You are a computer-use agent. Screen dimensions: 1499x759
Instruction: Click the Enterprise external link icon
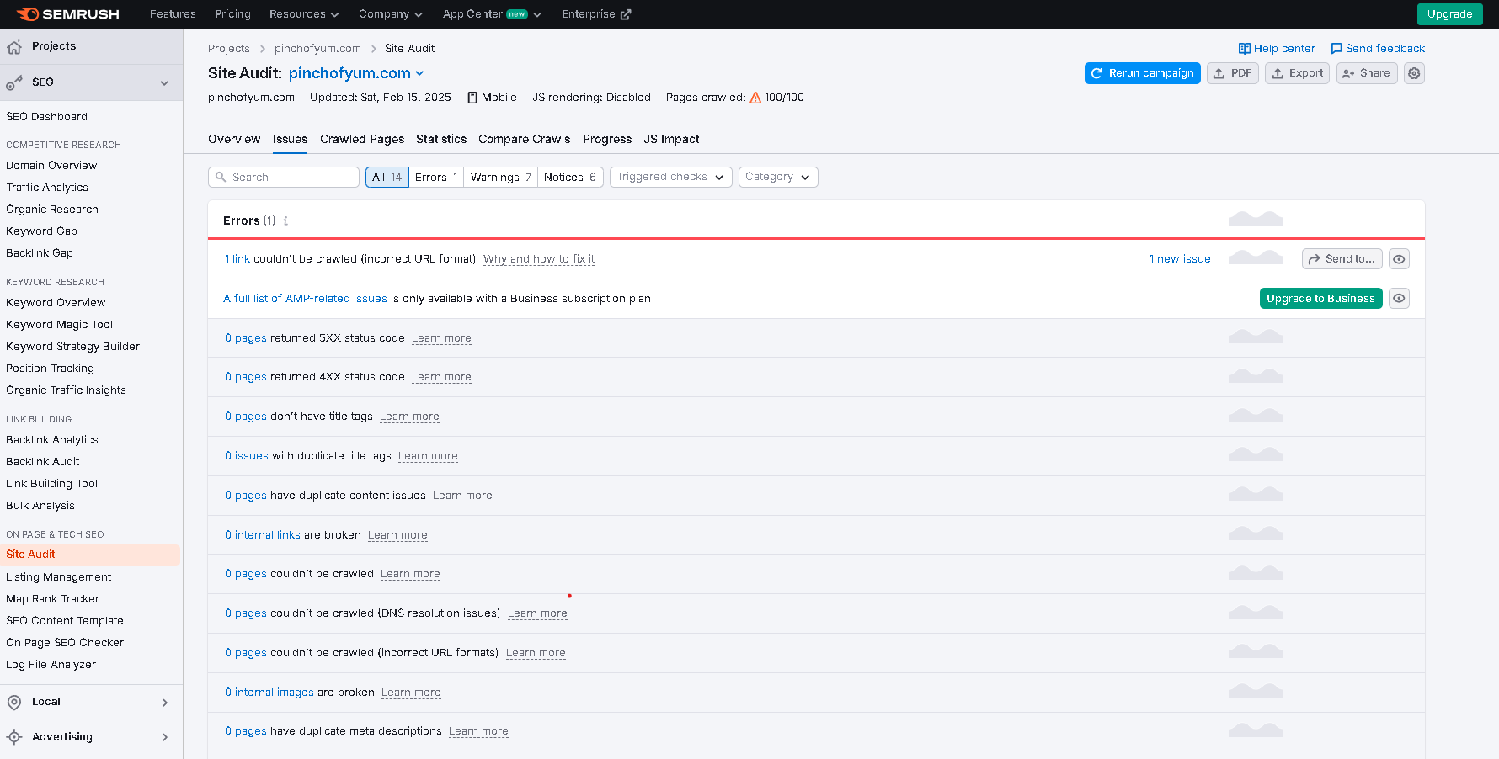625,14
